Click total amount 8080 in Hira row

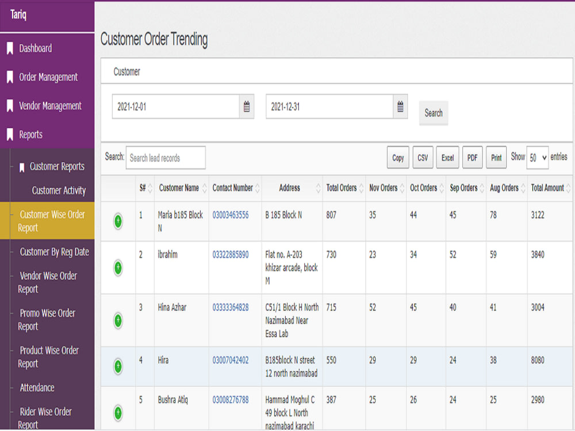pyautogui.click(x=538, y=360)
